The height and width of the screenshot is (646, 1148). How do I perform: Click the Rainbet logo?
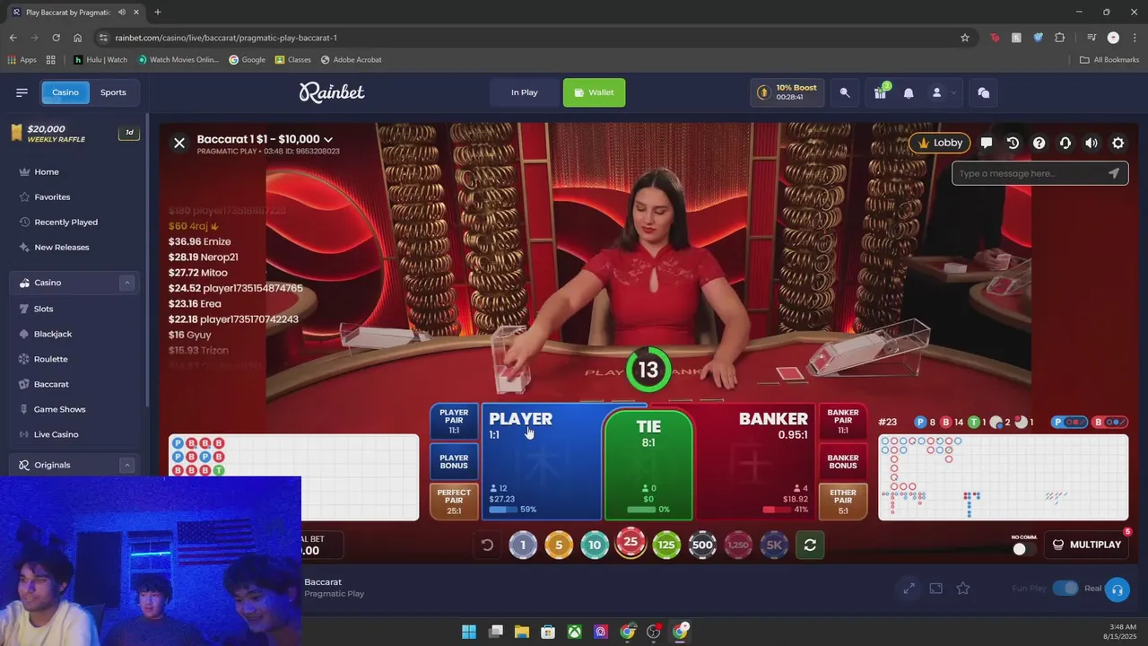click(332, 92)
